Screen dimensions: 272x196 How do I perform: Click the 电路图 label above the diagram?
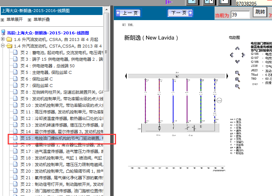coord(234,37)
